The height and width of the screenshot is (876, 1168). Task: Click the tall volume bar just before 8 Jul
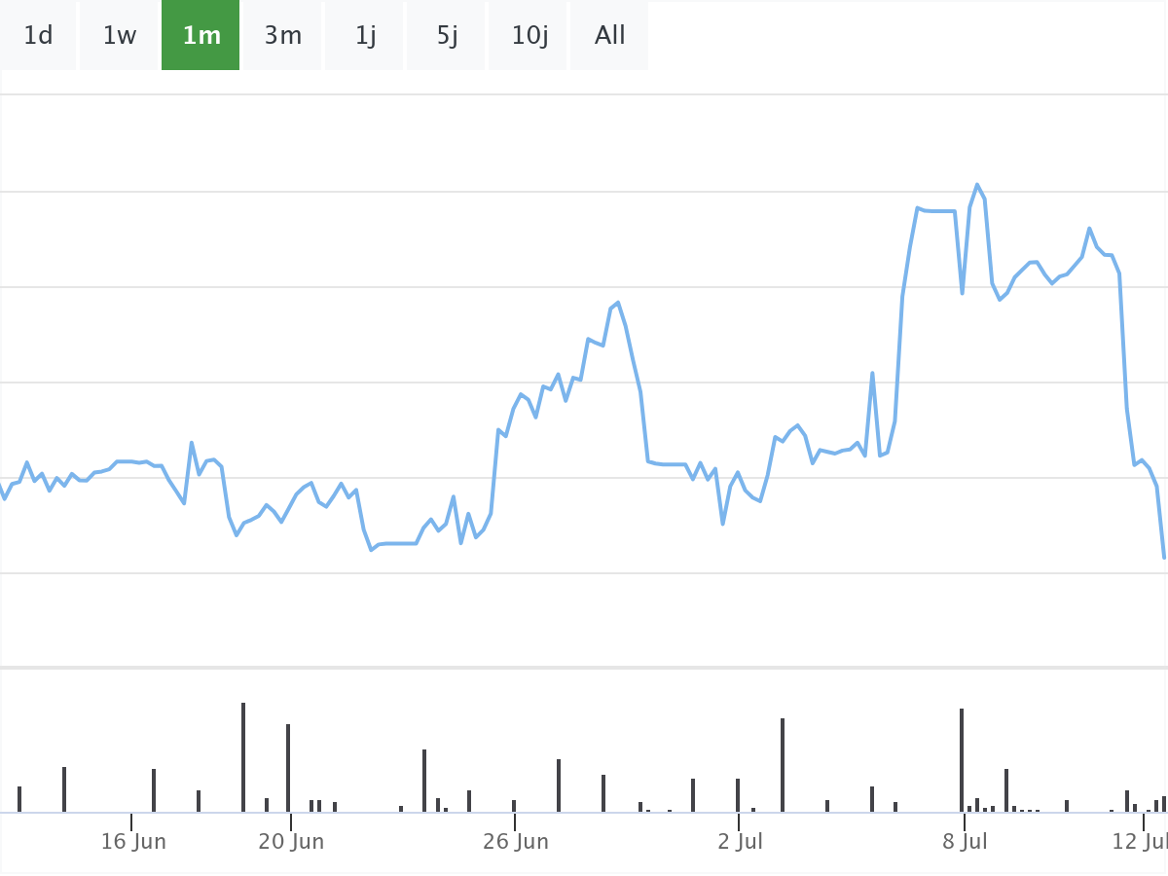(962, 760)
